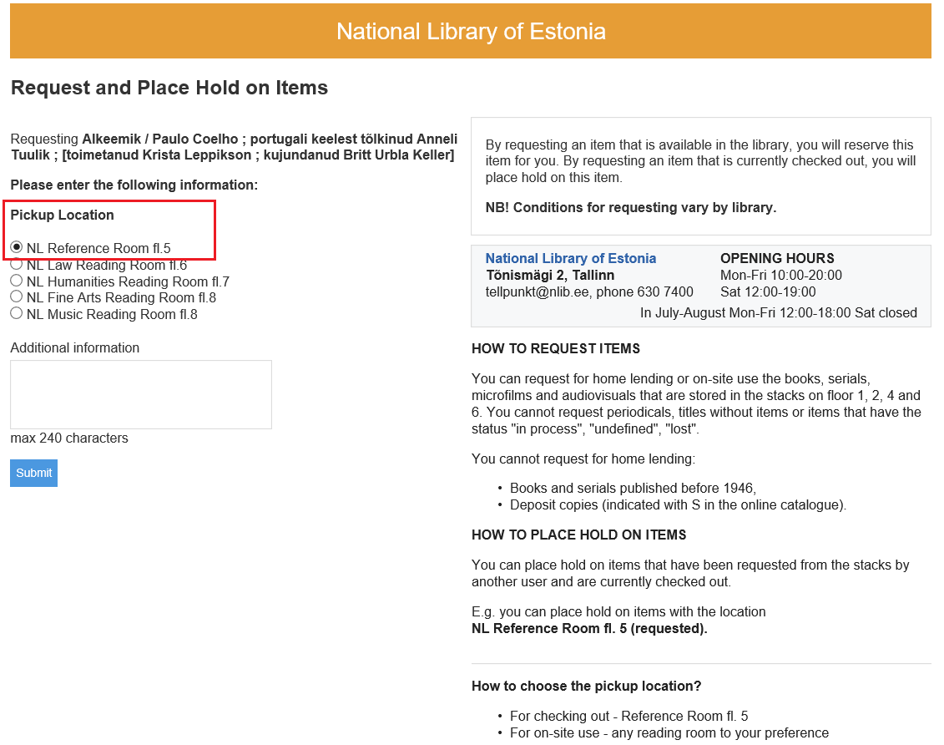Click the 'Deposit copies' bullet item

coord(678,504)
